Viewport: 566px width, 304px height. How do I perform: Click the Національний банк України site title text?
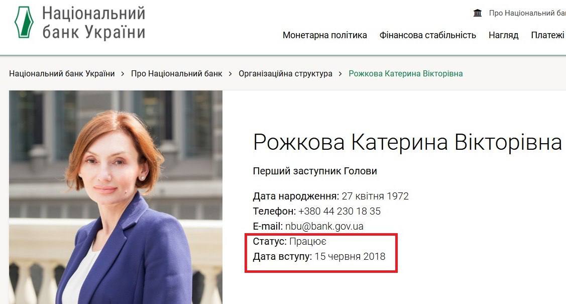93,22
